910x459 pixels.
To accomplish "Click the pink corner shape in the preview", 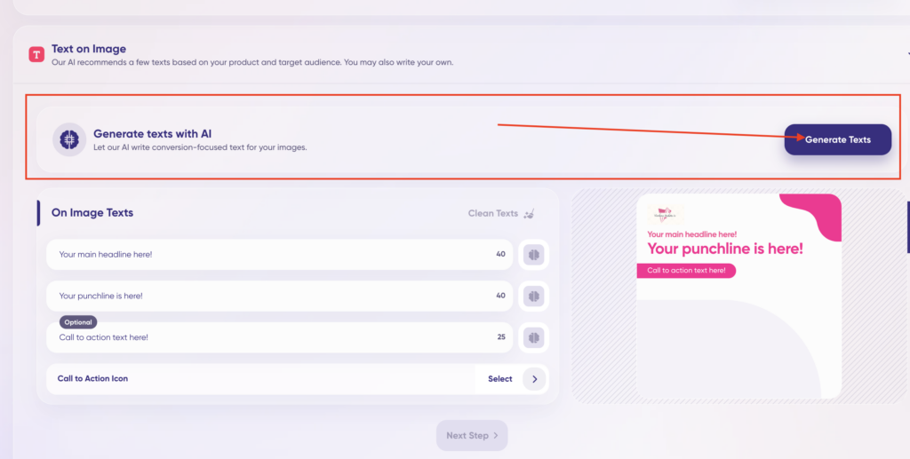I will (816, 216).
